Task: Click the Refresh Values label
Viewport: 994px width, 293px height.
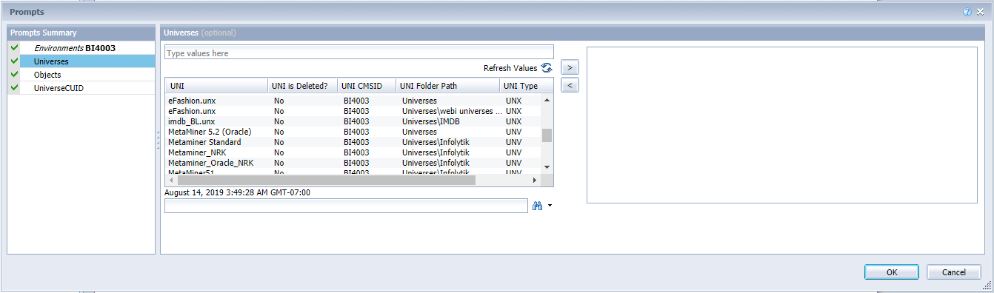Action: [x=510, y=68]
